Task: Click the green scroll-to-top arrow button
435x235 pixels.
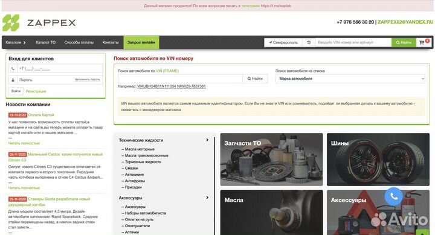Action: [422, 233]
